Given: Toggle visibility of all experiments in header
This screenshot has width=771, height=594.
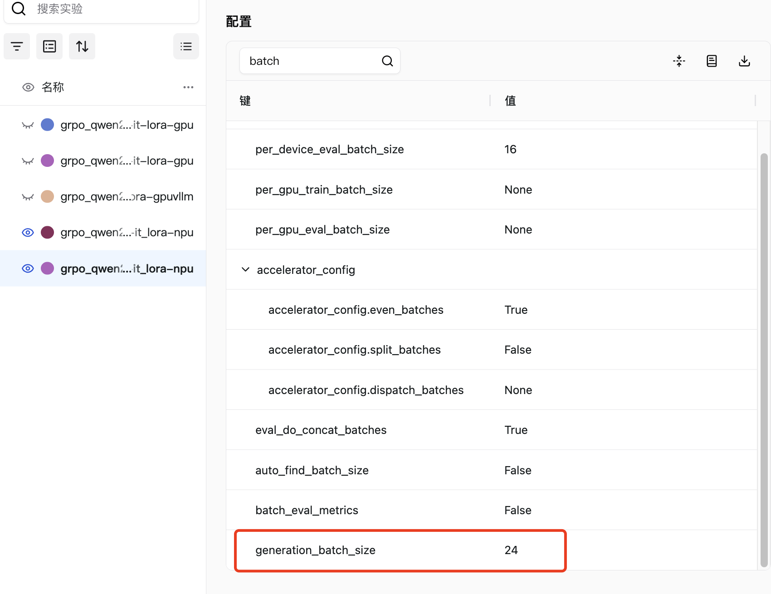Looking at the screenshot, I should pos(28,87).
